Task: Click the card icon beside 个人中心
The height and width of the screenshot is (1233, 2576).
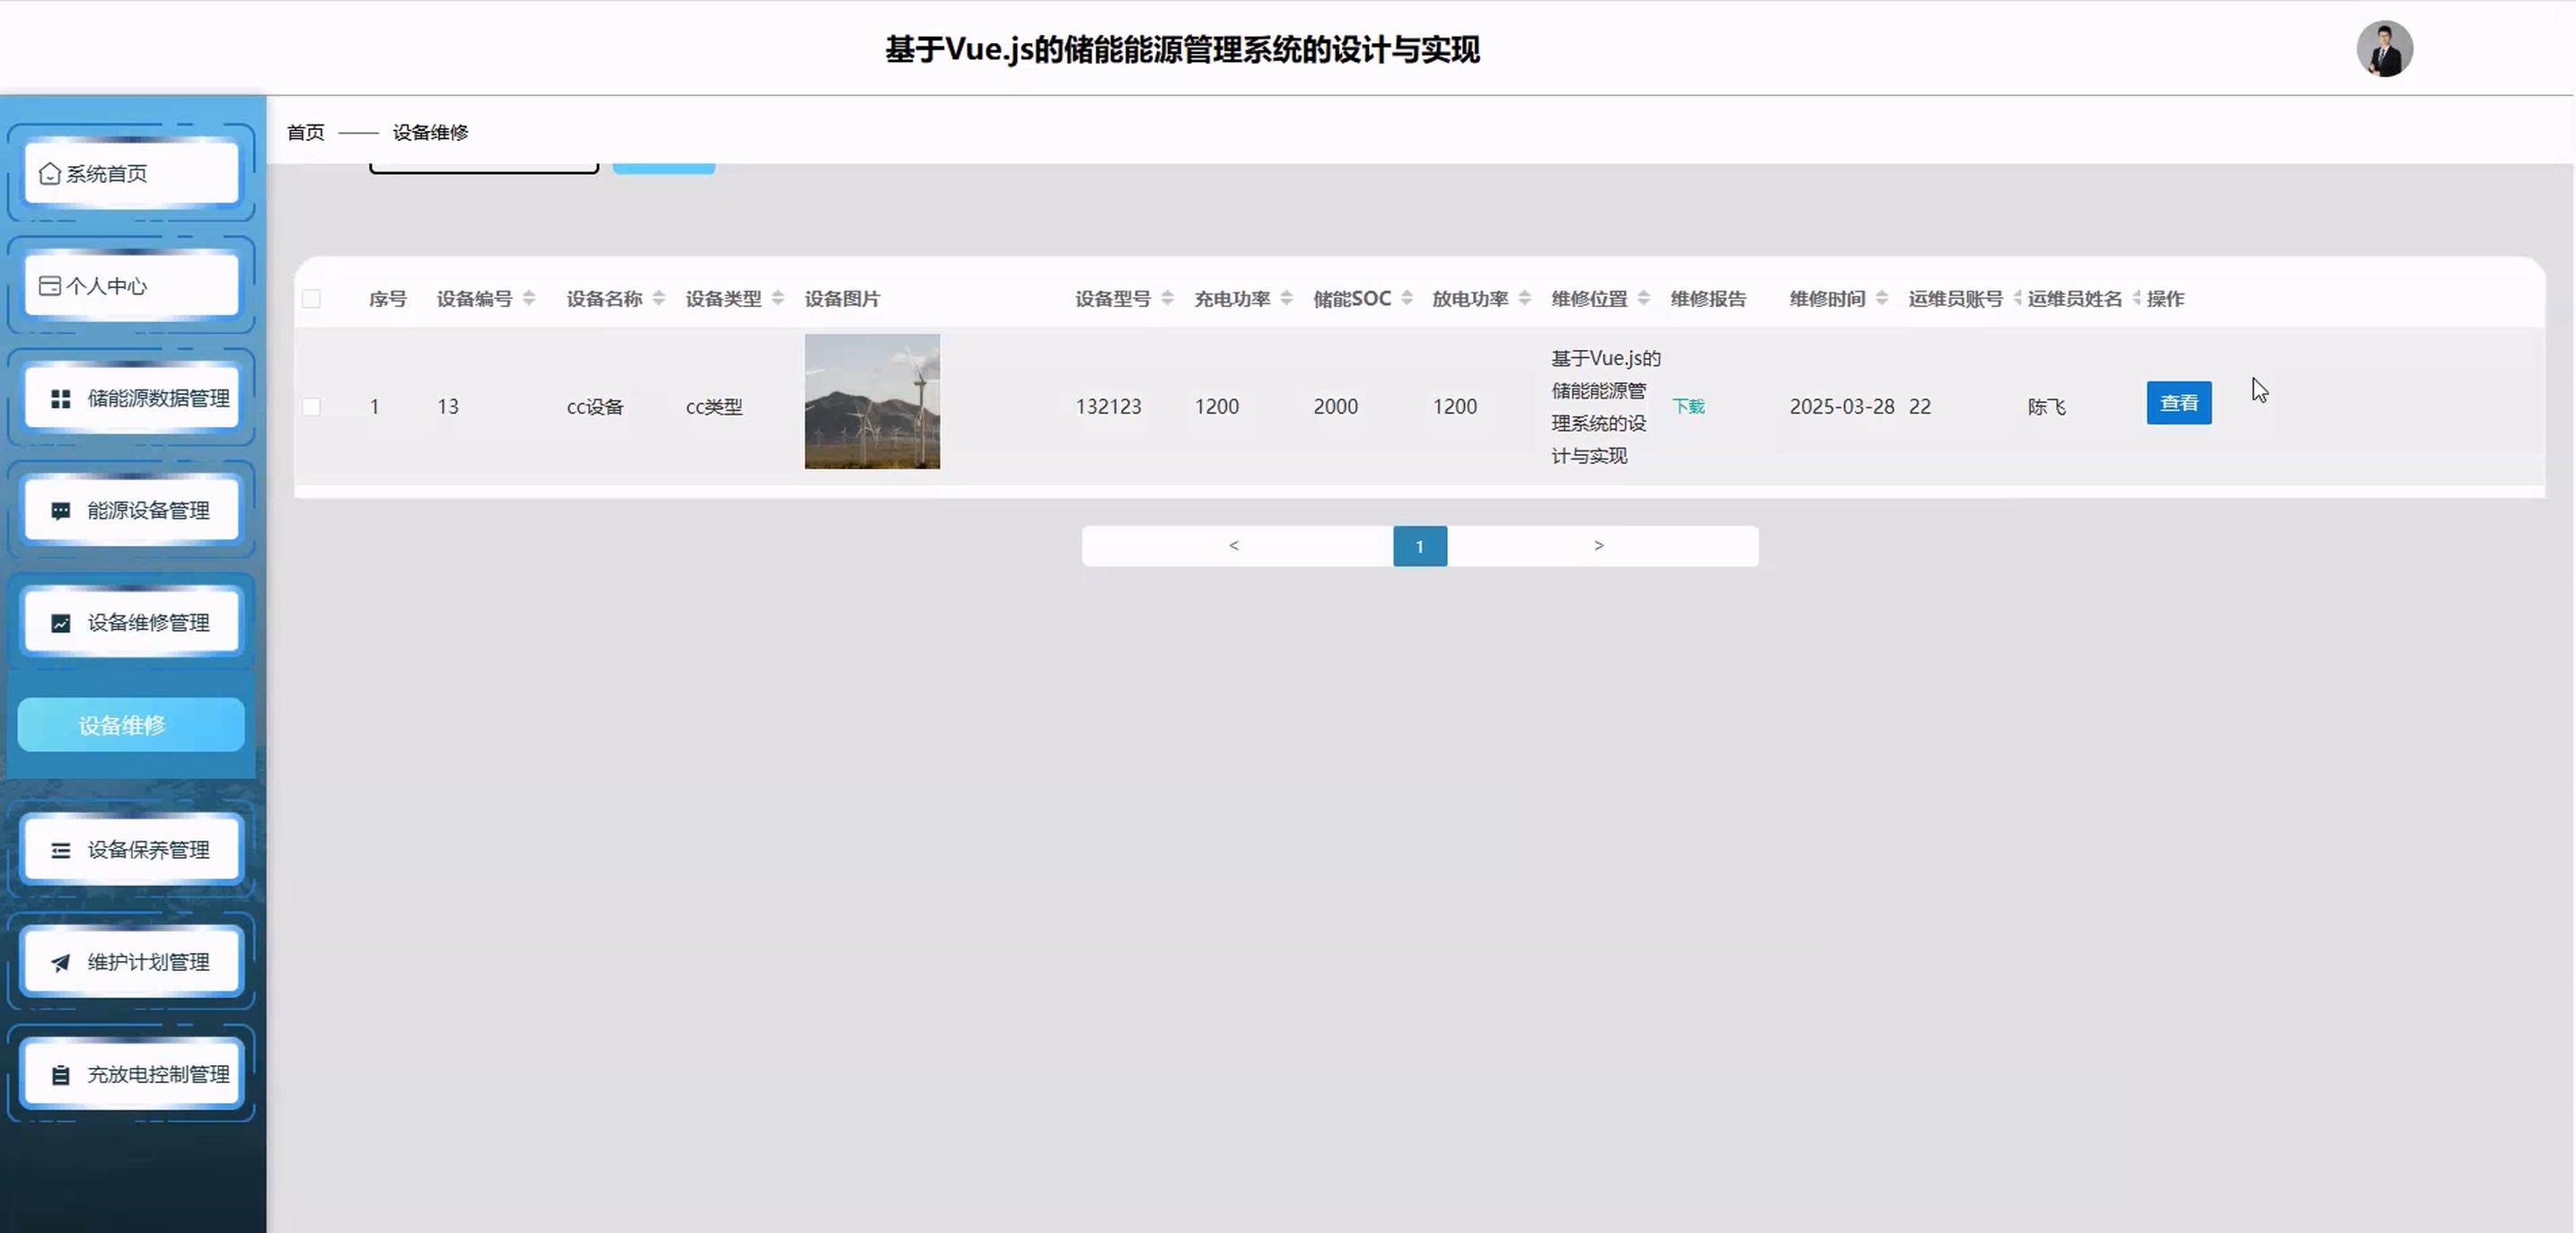Action: (49, 287)
